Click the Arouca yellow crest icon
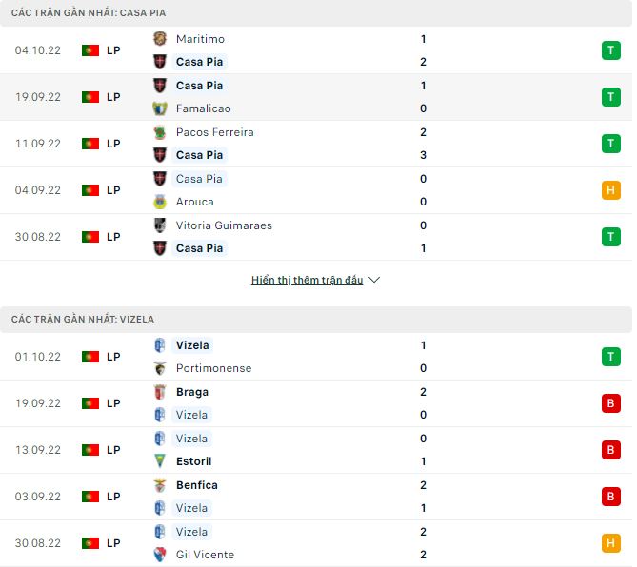Viewport: 637px width, 567px height. (160, 202)
